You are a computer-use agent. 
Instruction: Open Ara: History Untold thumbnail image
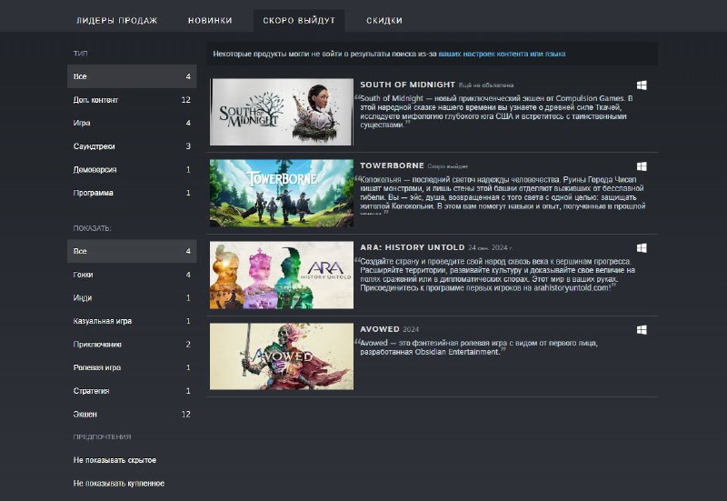click(x=281, y=275)
